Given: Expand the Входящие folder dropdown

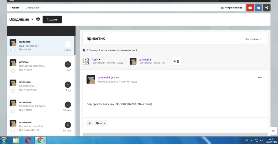Looking at the screenshot, I should pyautogui.click(x=32, y=19).
